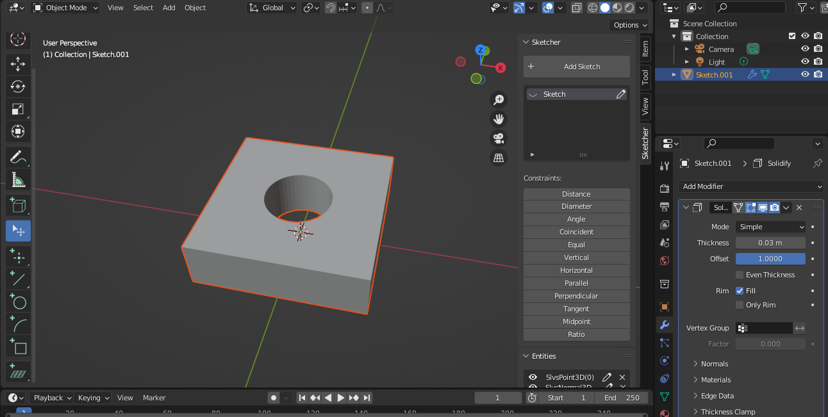Enable the Only Rim checkbox

[740, 305]
